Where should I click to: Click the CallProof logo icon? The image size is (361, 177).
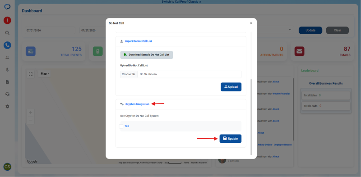(x=7, y=7)
